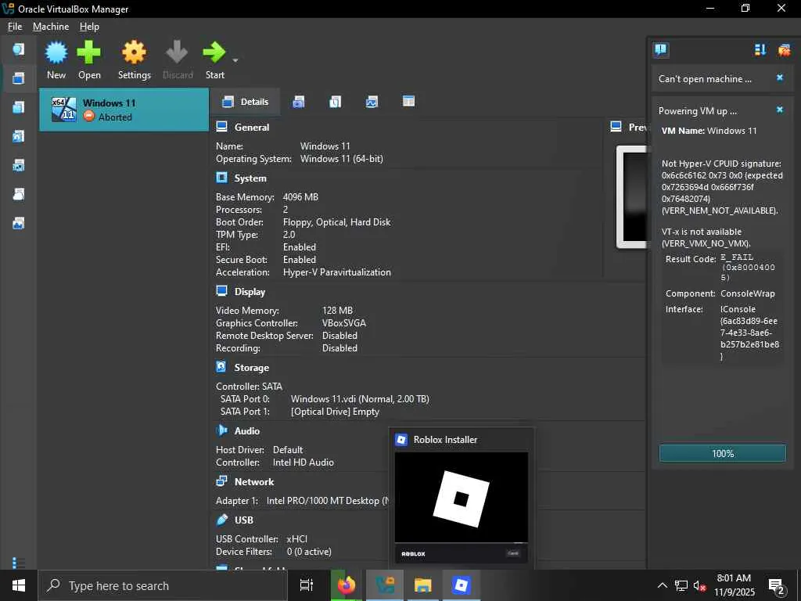
Task: Open the File menu
Action: tap(15, 27)
